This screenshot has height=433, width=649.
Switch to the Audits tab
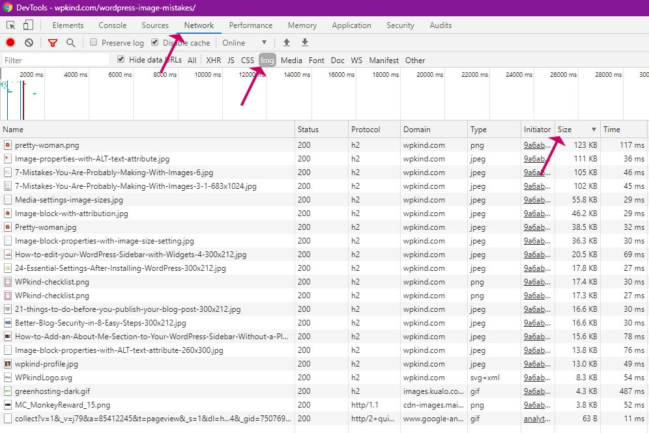[440, 25]
